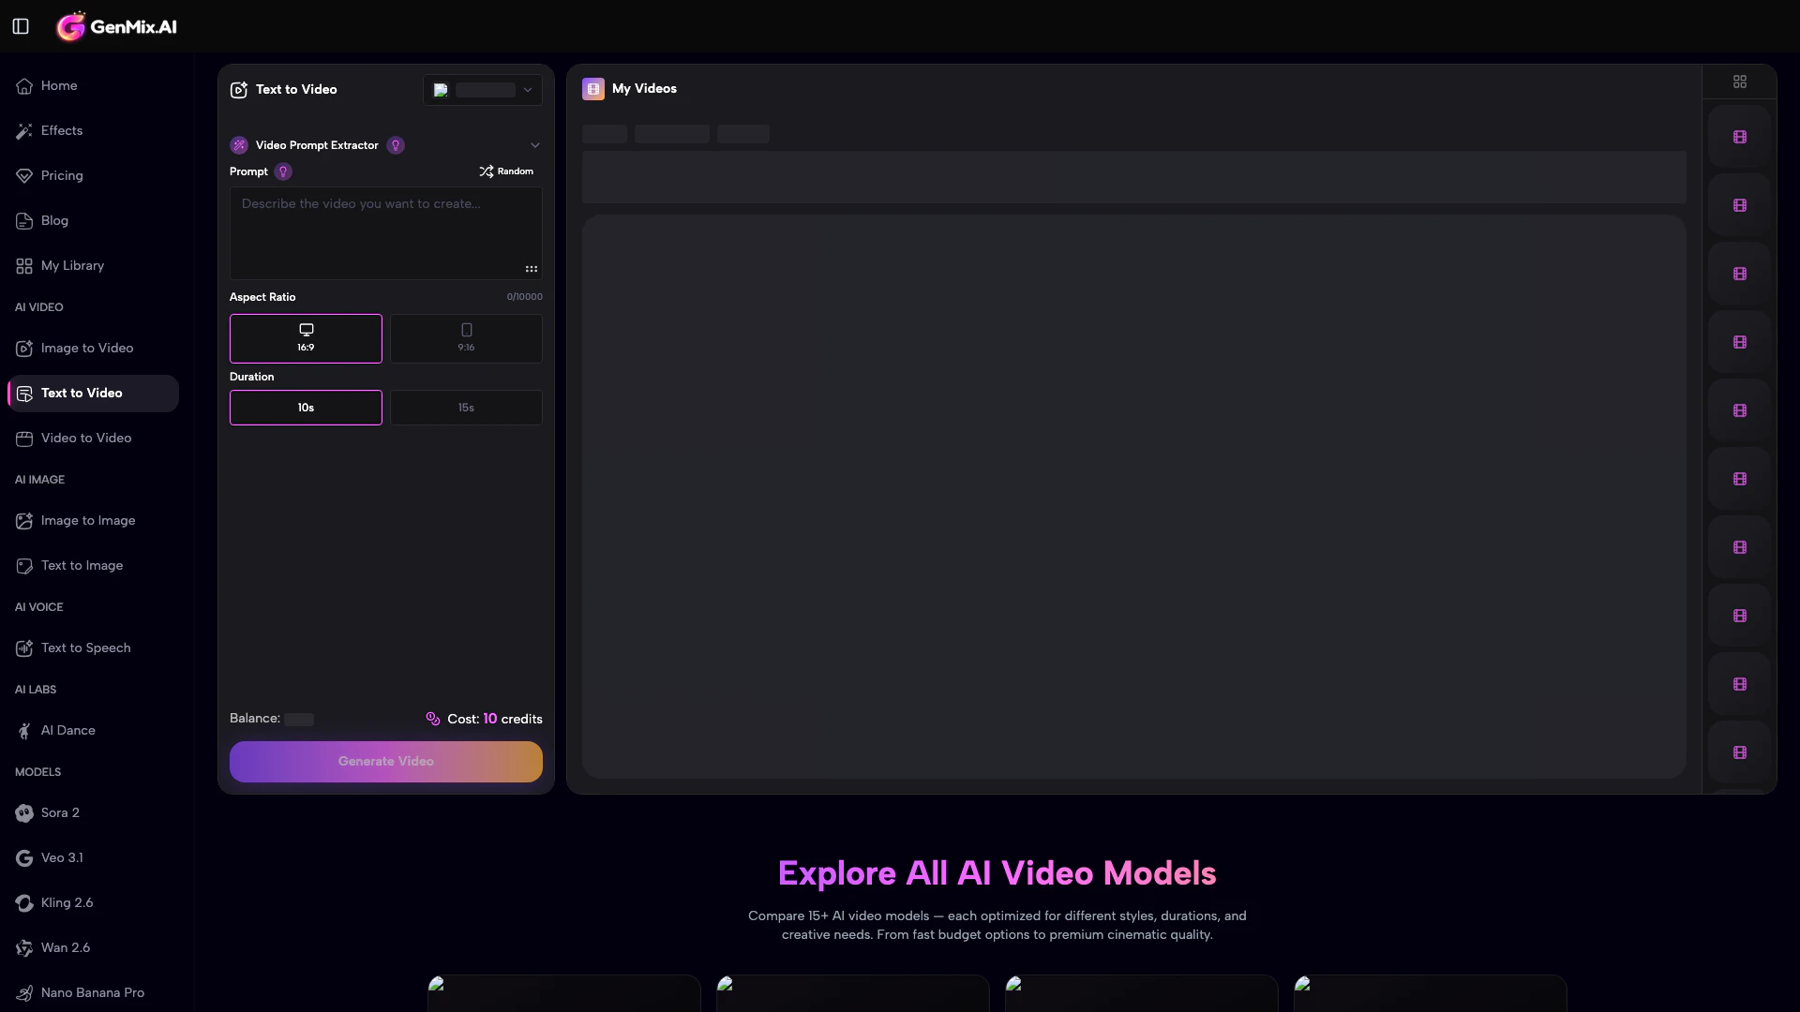This screenshot has height=1012, width=1800.
Task: Open the model selector dropdown
Action: coord(482,90)
